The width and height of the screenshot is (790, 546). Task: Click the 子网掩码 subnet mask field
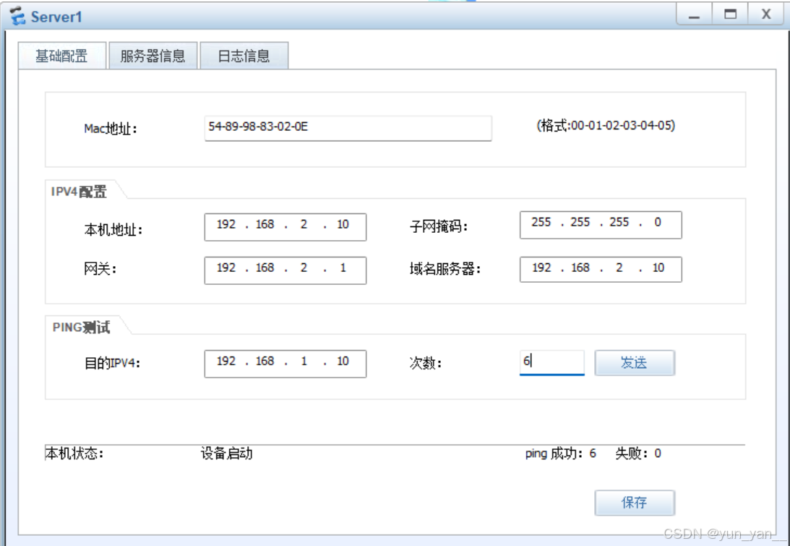(x=600, y=224)
